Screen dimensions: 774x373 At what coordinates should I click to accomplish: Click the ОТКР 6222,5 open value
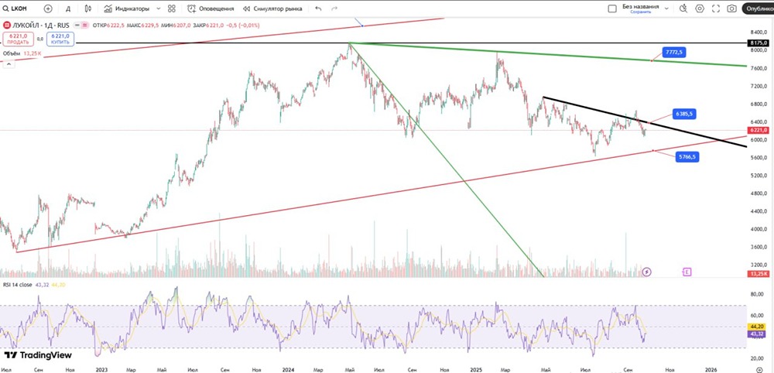pos(108,25)
